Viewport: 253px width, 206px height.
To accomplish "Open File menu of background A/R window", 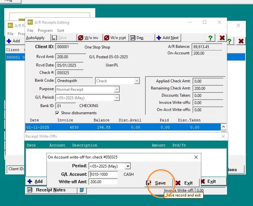I will click(x=10, y=34).
